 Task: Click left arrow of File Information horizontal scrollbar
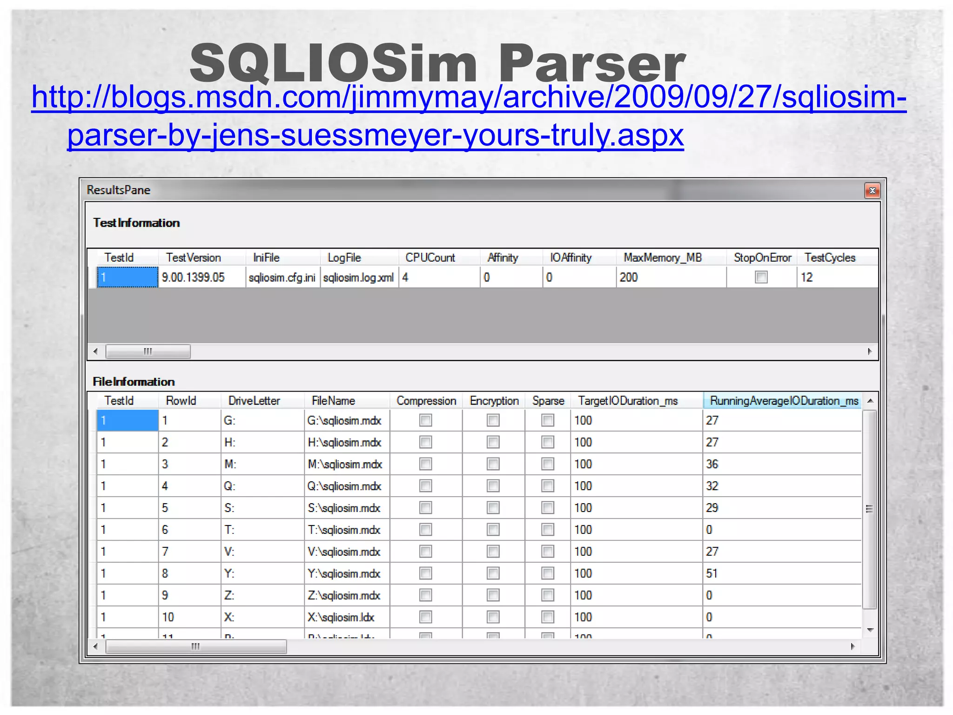pyautogui.click(x=95, y=646)
